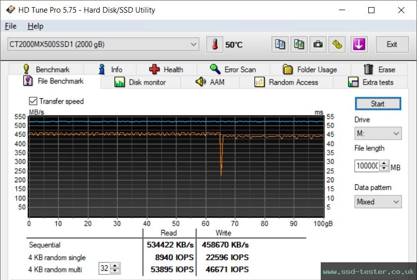Click the 8940 IOPS read value
The height and width of the screenshot is (280, 417).
coord(174,257)
